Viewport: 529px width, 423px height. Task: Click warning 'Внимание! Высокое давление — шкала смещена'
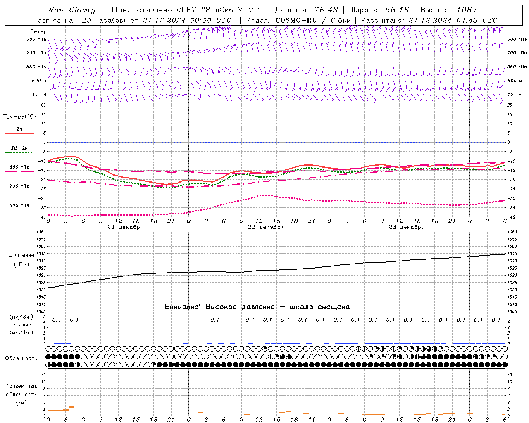[x=257, y=307]
